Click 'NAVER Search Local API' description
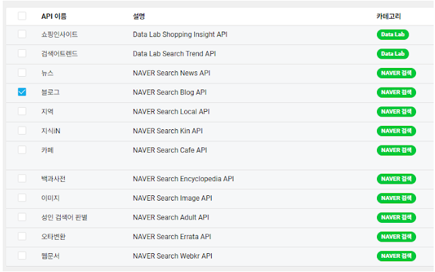The width and height of the screenshot is (435, 272). pos(171,112)
